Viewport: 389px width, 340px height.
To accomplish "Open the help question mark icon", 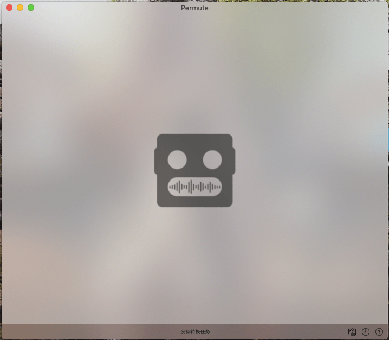I will click(x=379, y=332).
